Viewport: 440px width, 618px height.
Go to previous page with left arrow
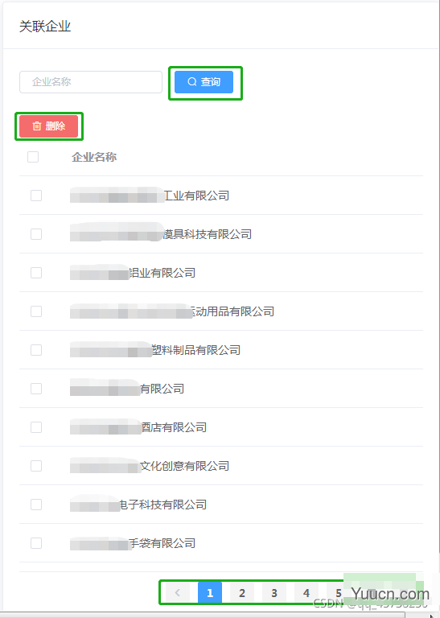178,593
